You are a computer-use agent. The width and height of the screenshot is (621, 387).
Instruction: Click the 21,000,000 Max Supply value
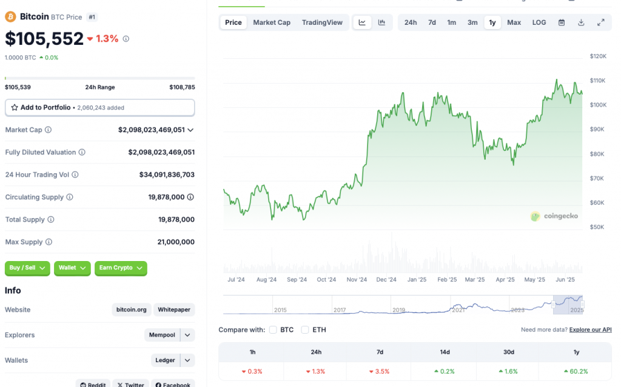pyautogui.click(x=176, y=242)
